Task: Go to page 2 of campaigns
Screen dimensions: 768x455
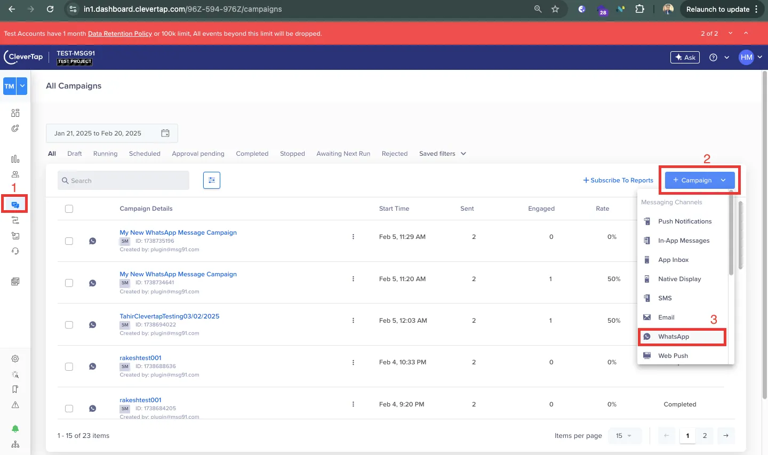Action: [x=705, y=436]
